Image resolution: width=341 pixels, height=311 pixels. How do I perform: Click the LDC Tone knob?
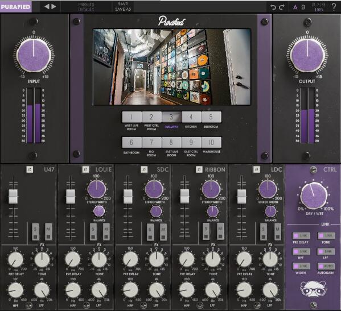click(x=270, y=260)
